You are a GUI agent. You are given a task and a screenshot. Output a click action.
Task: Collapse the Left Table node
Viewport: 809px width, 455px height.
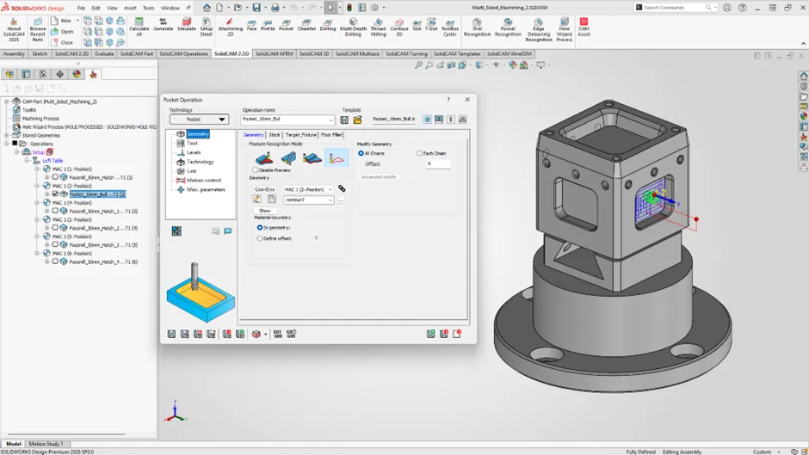click(27, 161)
